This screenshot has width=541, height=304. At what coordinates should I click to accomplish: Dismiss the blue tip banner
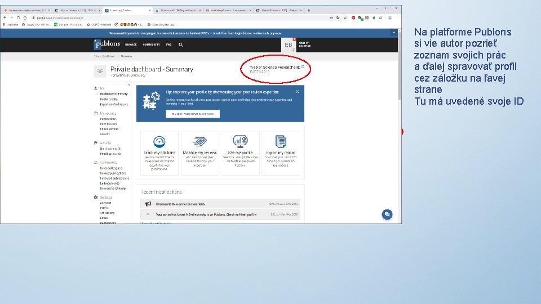click(x=298, y=92)
